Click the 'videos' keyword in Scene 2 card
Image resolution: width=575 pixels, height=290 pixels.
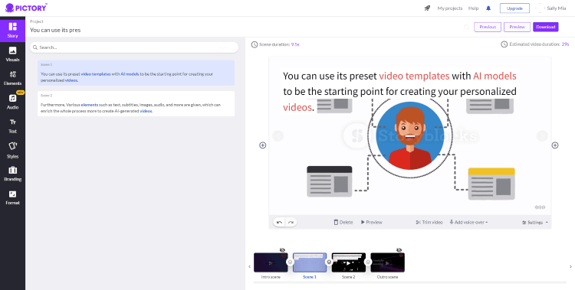coord(146,111)
